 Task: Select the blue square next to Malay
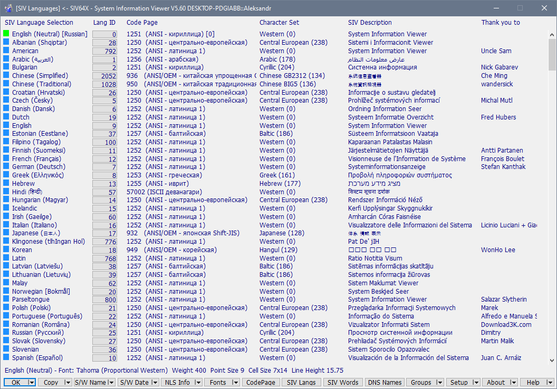(6, 283)
